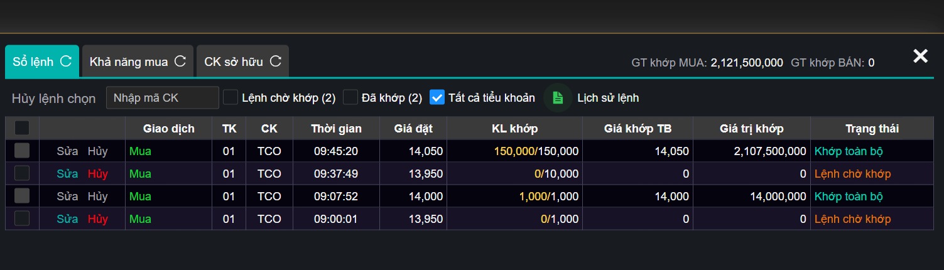Image resolution: width=944 pixels, height=270 pixels.
Task: Switch to the Khả năng mua tab
Action: click(x=129, y=62)
